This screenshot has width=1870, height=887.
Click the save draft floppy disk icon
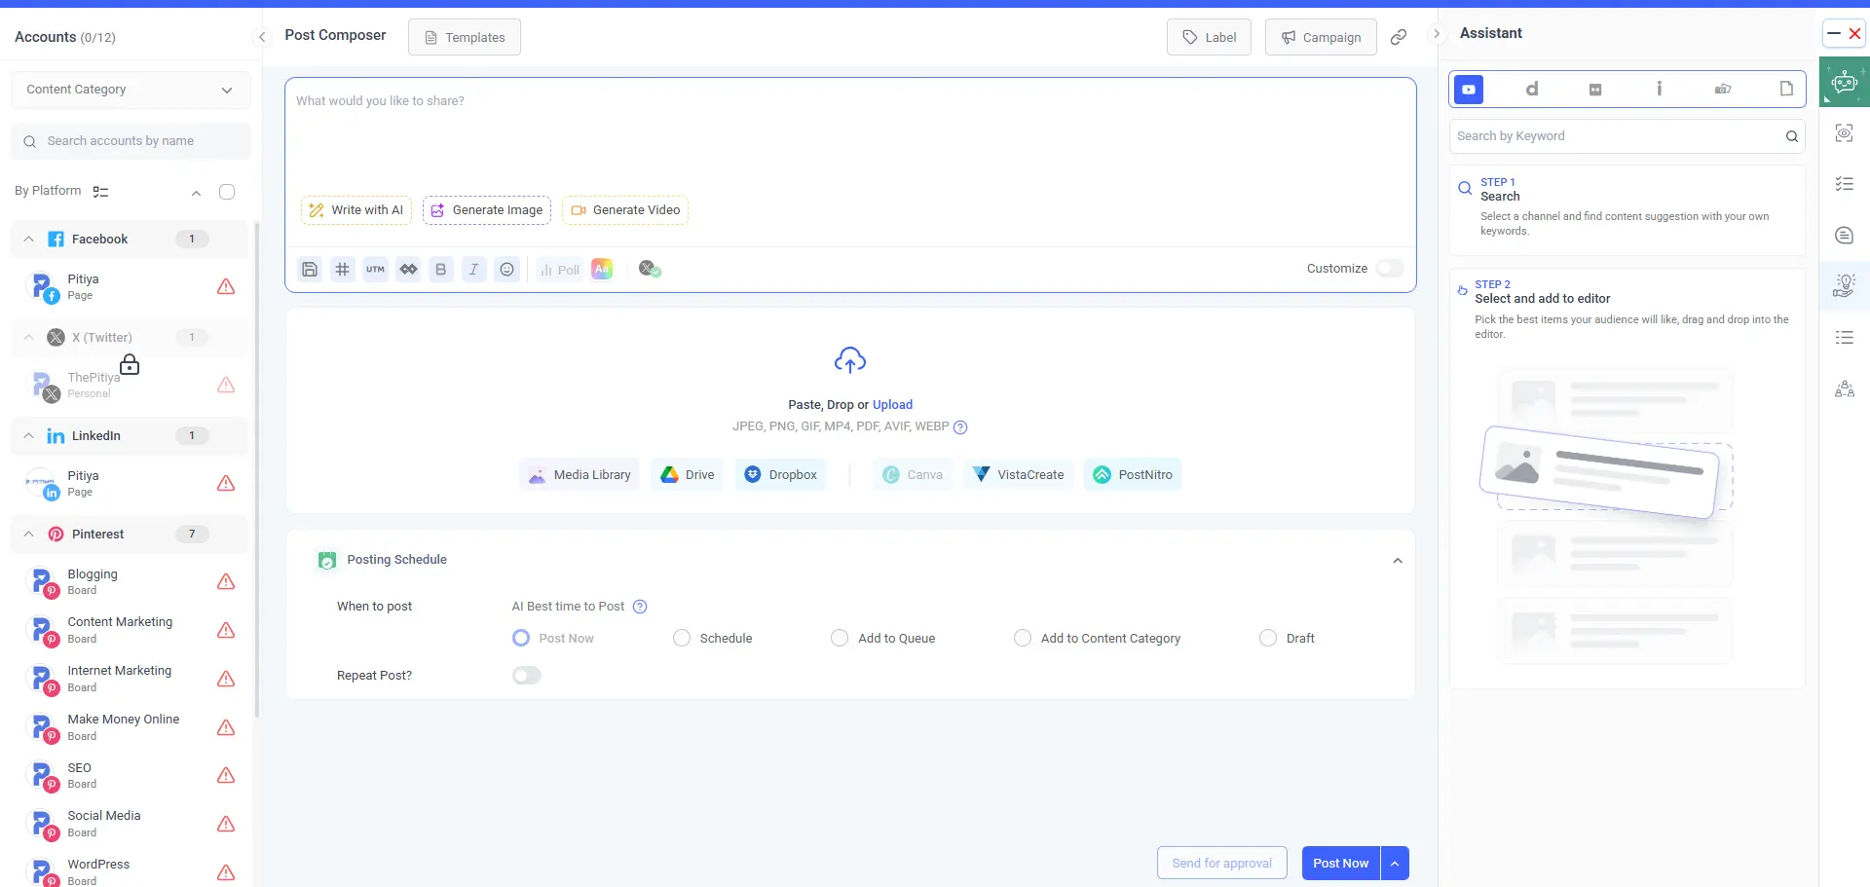310,270
